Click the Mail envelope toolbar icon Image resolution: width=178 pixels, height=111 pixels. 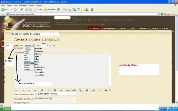[x=64, y=10]
